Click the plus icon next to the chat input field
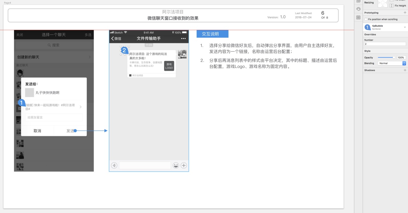Viewport: 408px width, 213px height. click(184, 165)
